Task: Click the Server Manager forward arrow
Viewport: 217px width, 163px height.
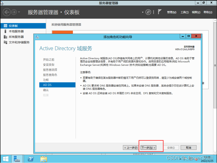Action: (x=14, y=12)
